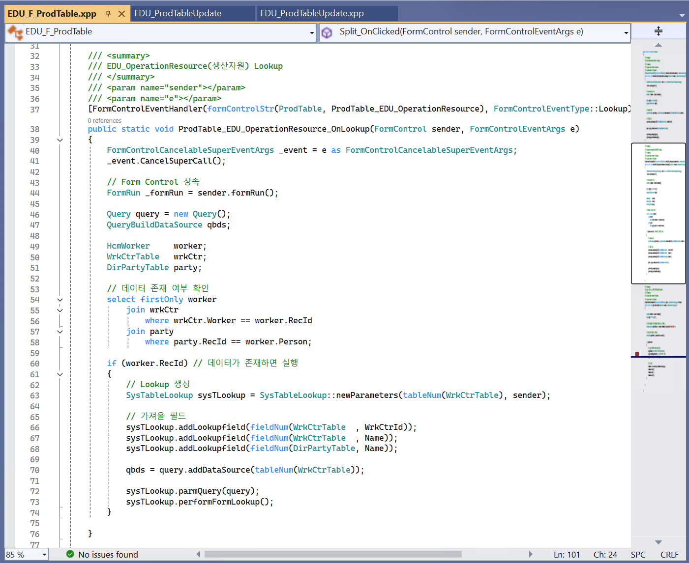Click line number 60 in the gutter

(34, 364)
